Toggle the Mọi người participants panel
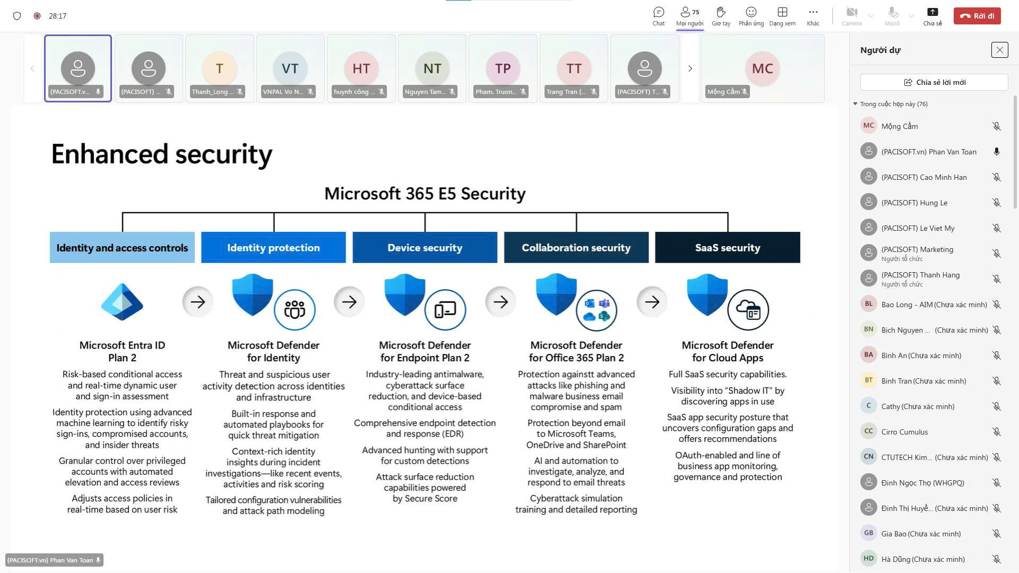Viewport: 1019px width, 573px height. coord(689,16)
